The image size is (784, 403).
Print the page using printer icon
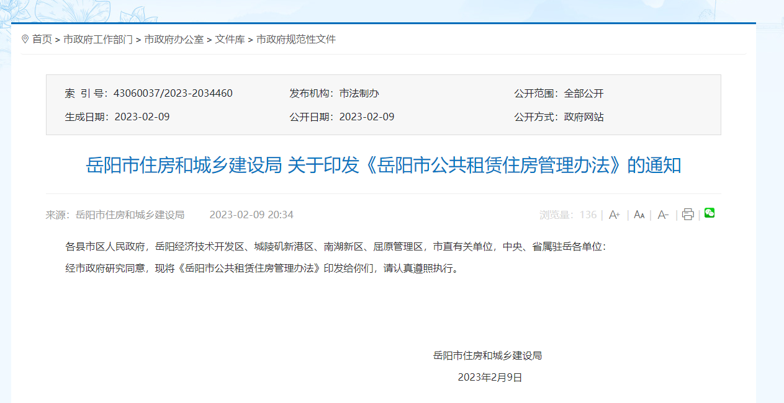coord(688,215)
